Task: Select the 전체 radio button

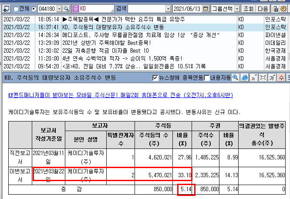Action: coord(16,9)
